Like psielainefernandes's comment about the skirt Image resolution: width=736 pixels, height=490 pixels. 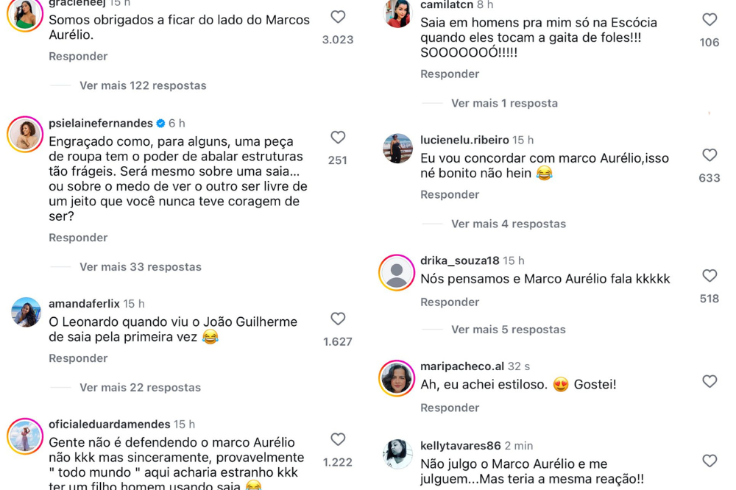pyautogui.click(x=338, y=138)
